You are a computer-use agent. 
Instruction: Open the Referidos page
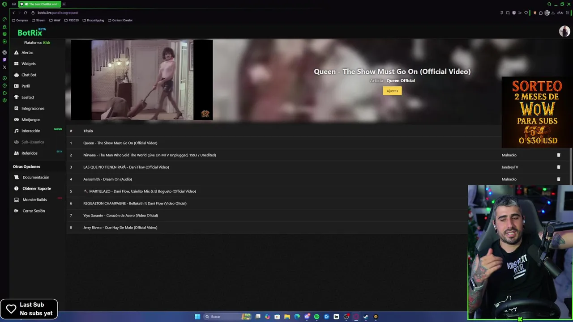click(29, 153)
